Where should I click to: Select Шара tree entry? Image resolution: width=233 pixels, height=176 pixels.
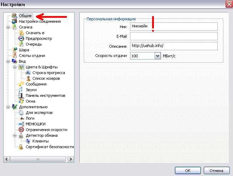click(x=24, y=50)
